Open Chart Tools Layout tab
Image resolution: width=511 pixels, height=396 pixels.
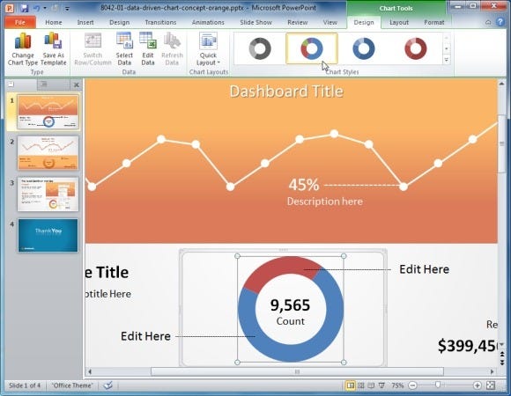[399, 22]
